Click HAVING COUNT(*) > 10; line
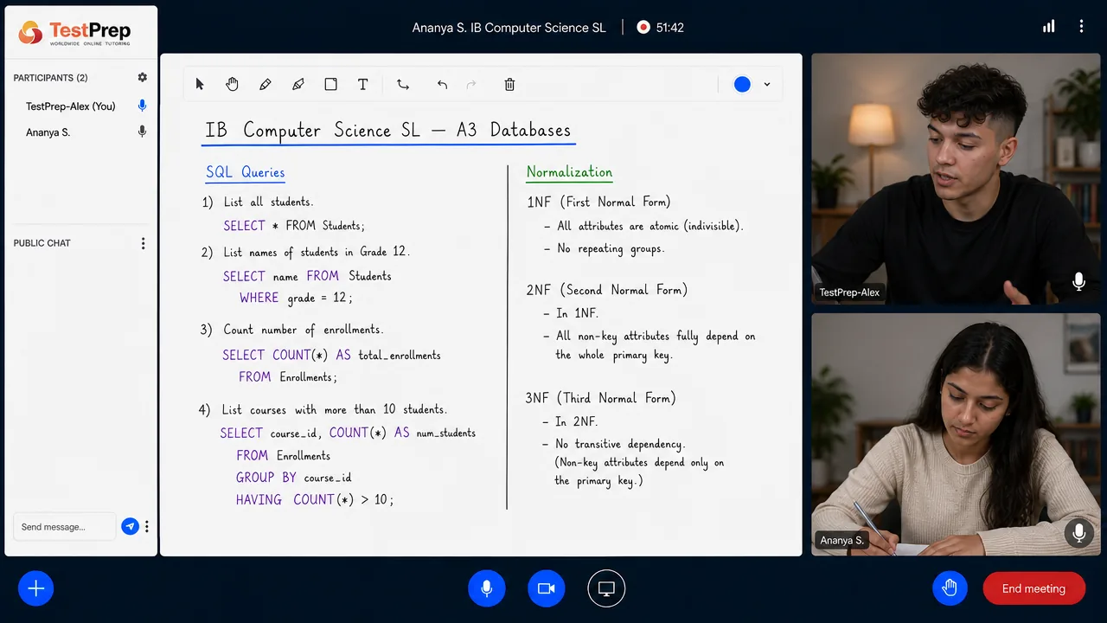The image size is (1107, 623). click(x=315, y=500)
